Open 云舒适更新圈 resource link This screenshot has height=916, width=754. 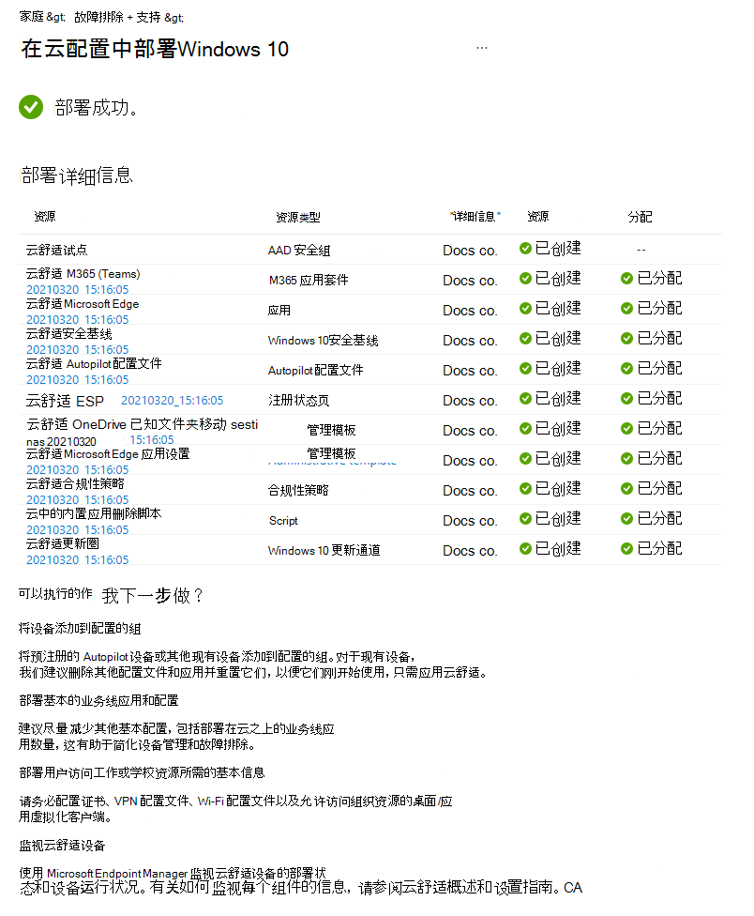(77, 551)
